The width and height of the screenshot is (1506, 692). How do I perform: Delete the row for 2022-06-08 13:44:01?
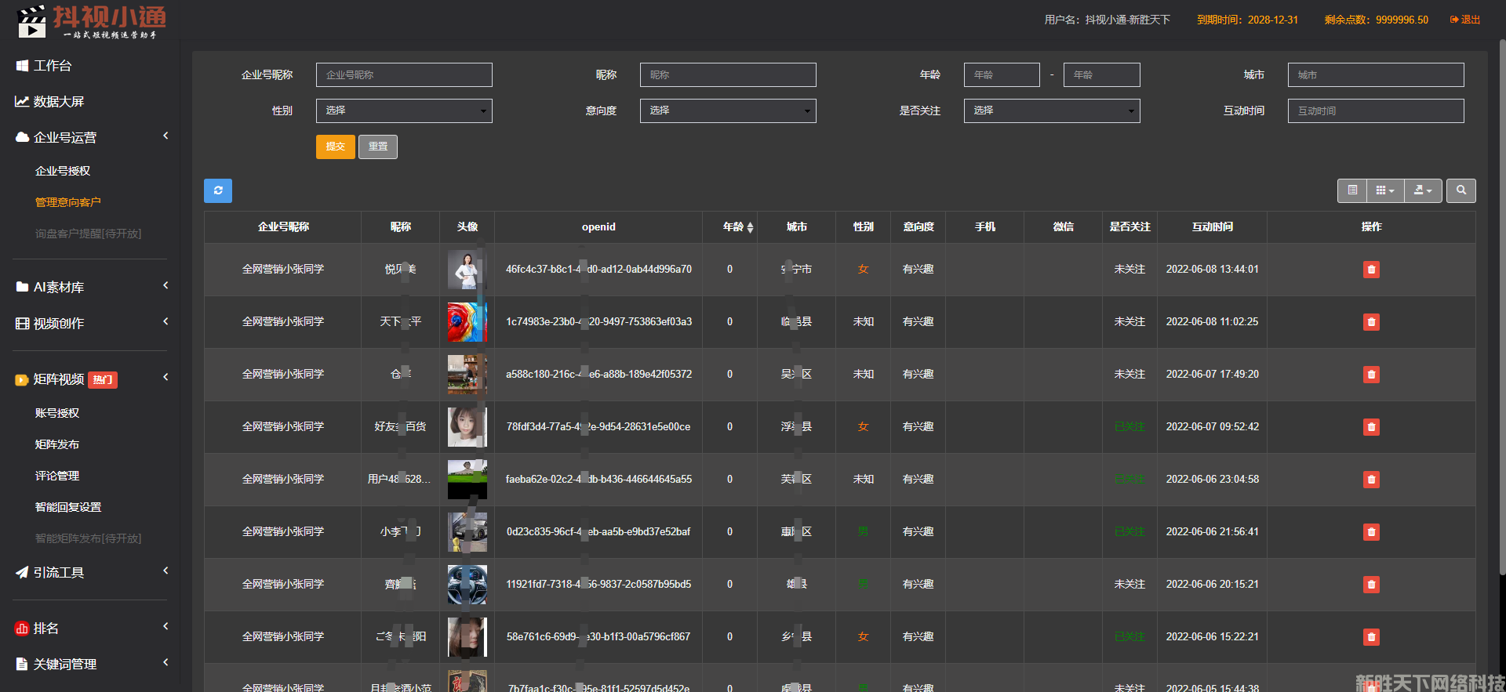1370,270
